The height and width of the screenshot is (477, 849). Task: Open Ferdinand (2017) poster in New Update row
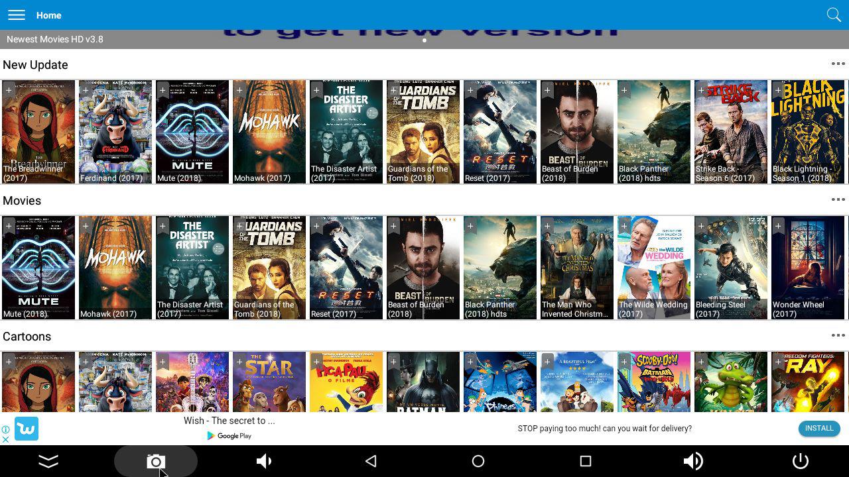pos(115,132)
